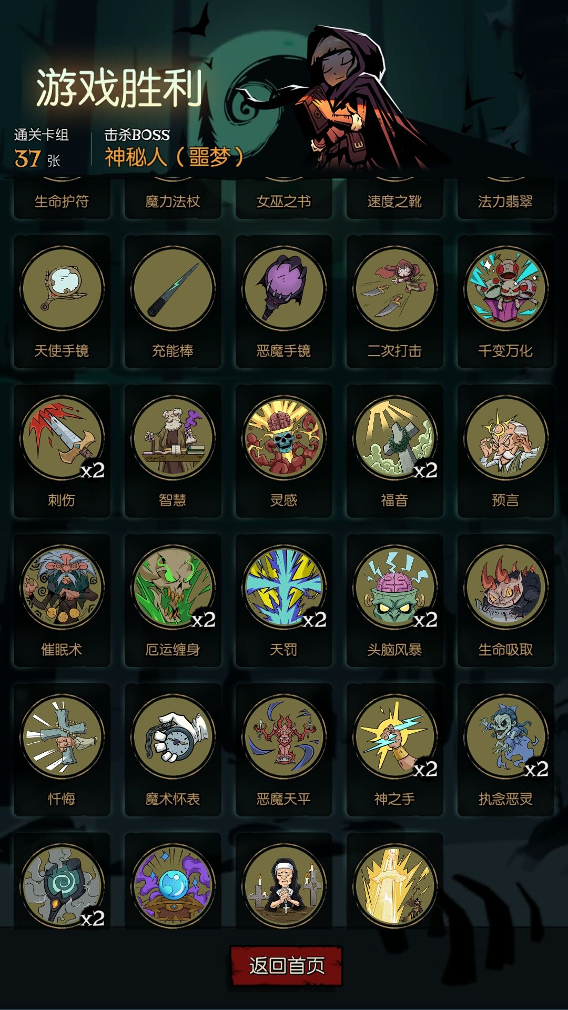Open the 忏悔 cross card
Image resolution: width=568 pixels, height=1010 pixels.
[x=62, y=750]
